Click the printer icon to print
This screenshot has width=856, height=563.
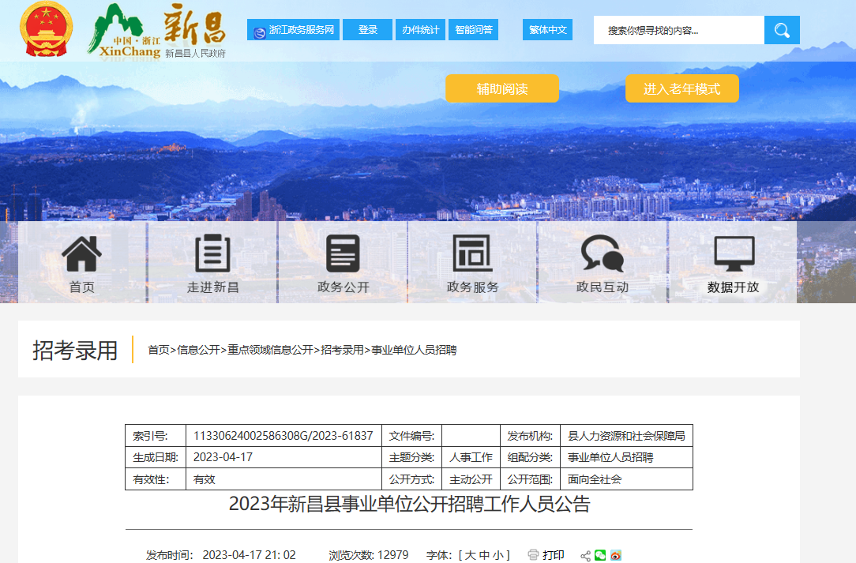click(533, 555)
